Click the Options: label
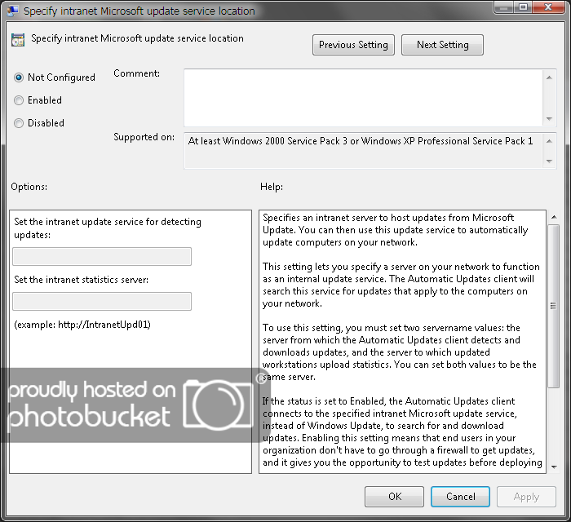Viewport: 571px width, 522px height. (29, 187)
